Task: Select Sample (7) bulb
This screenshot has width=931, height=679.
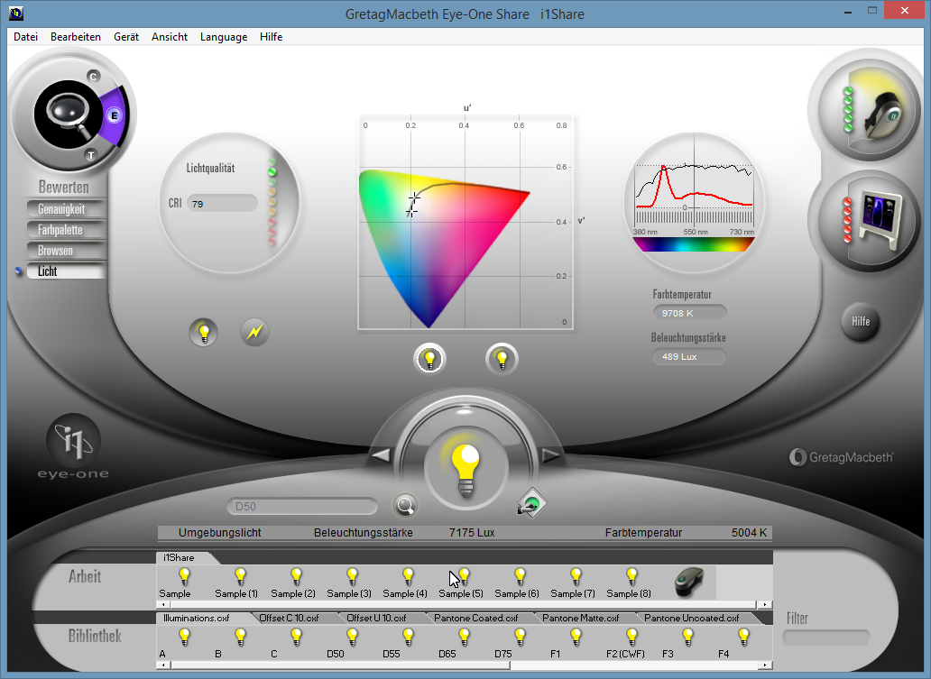Action: tap(576, 575)
